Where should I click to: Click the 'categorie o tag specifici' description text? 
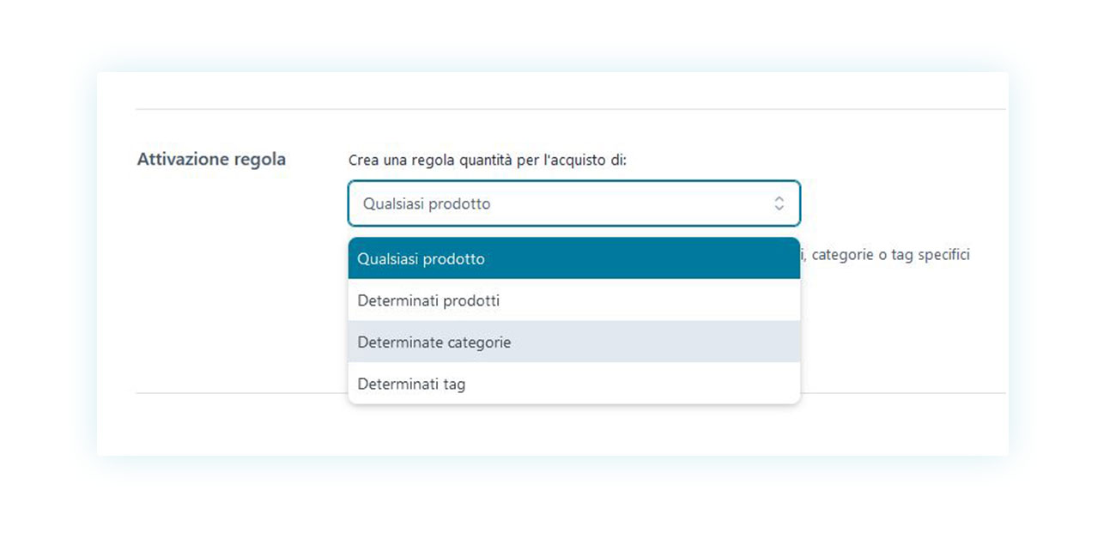coord(890,255)
